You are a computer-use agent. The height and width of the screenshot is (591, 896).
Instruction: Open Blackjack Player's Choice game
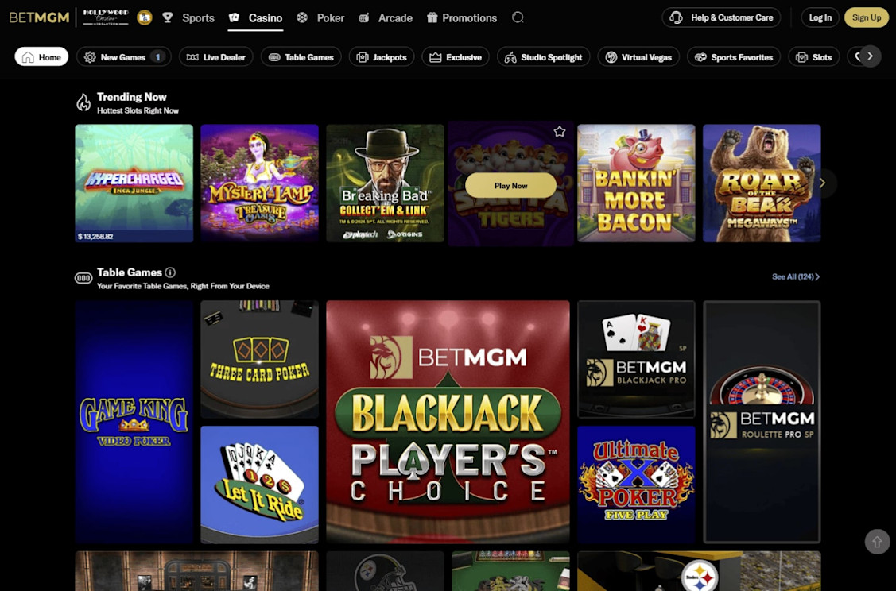(x=448, y=422)
